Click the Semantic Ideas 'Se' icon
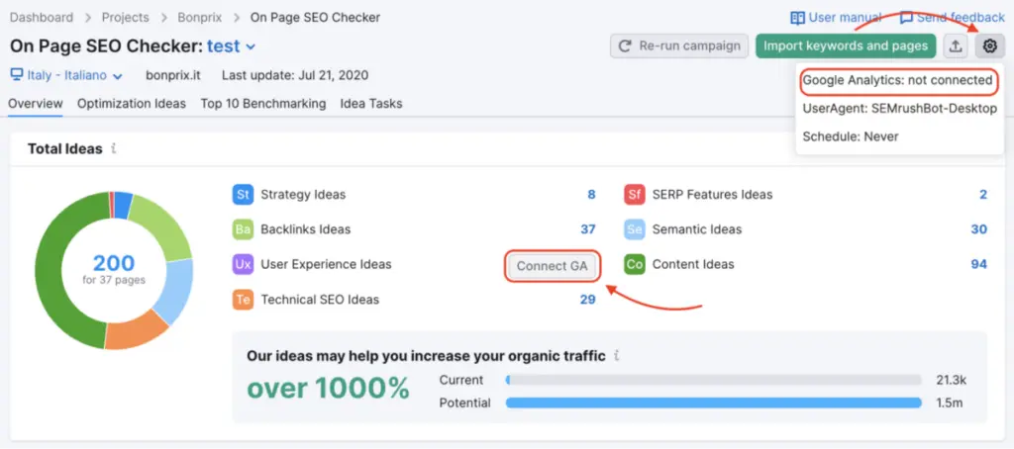Screen dimensions: 1014x449 (635, 229)
